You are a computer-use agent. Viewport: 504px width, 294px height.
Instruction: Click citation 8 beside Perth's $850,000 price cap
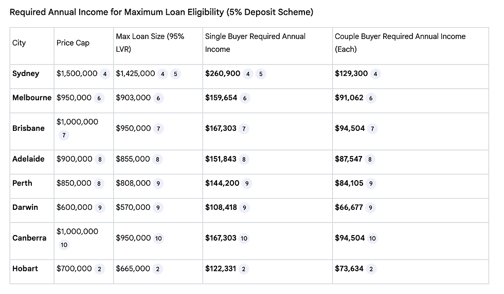pos(99,184)
